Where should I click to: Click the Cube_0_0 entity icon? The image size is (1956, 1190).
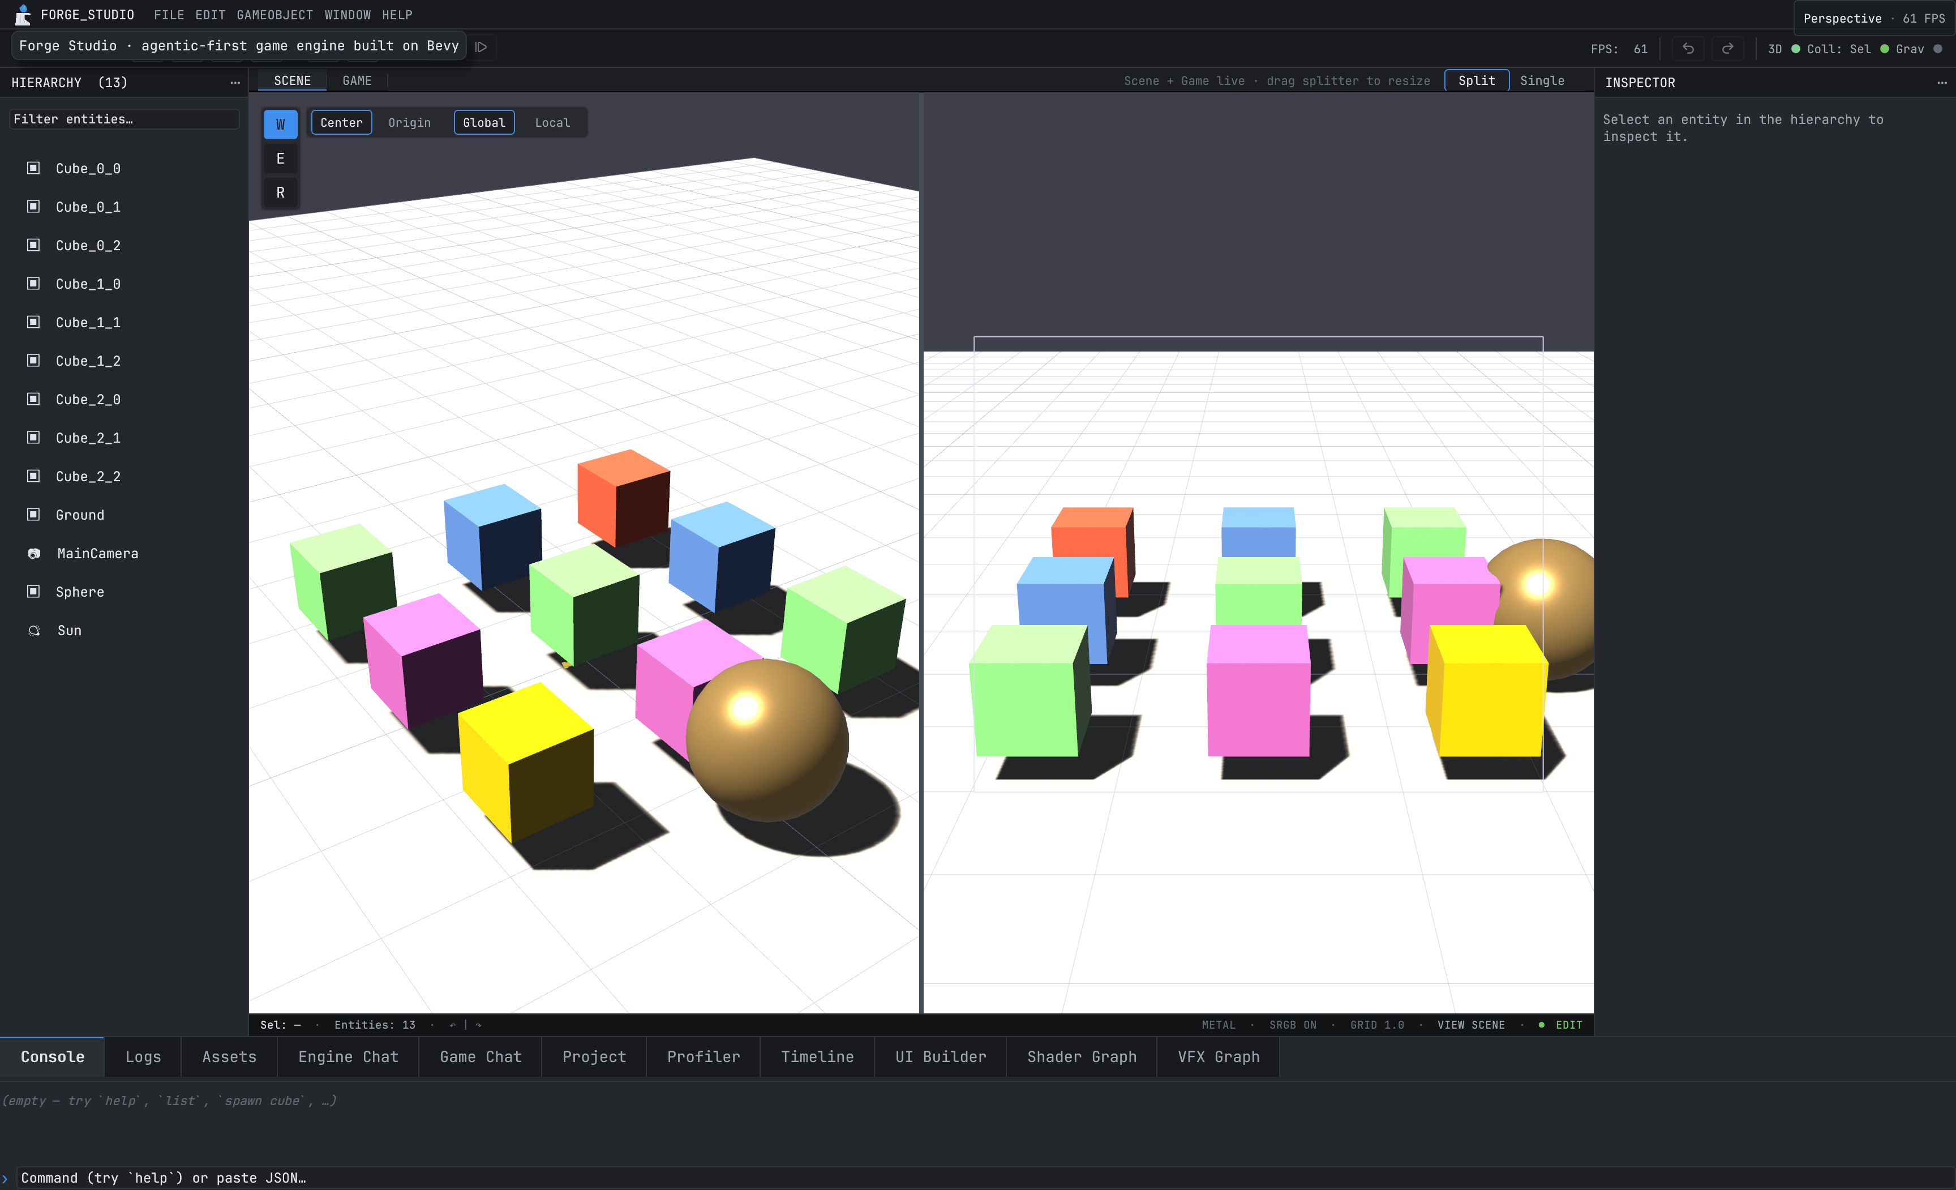tap(33, 168)
